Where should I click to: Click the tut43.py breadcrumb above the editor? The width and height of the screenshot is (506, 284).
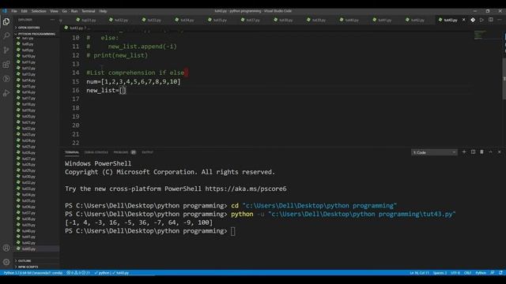76,28
